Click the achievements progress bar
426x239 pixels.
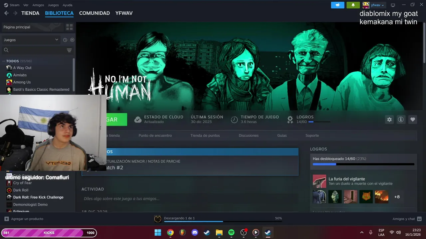tap(363, 164)
